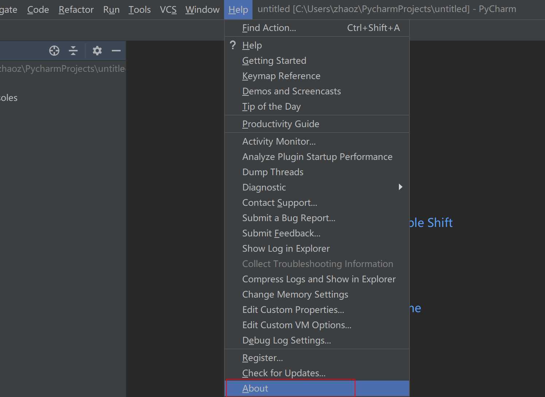
Task: Select About in the Help menu
Action: coord(255,389)
